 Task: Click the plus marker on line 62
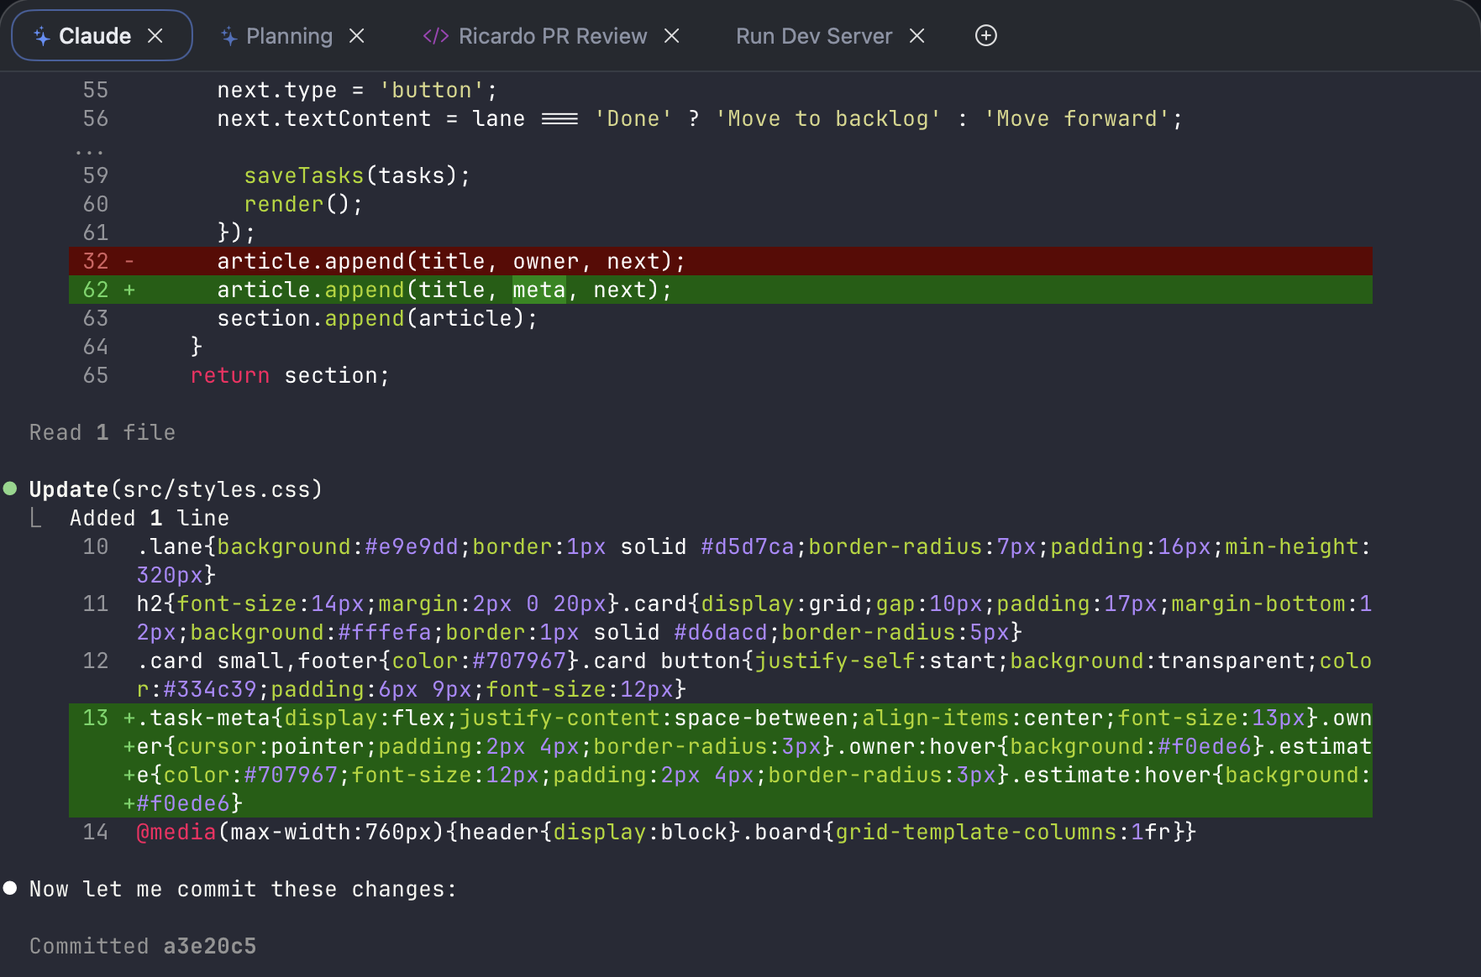[x=129, y=290]
